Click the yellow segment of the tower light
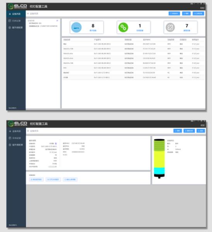This screenshot has width=212, height=232. tap(159, 159)
